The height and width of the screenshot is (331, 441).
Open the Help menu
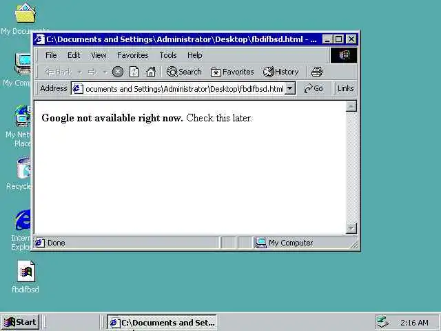(194, 55)
